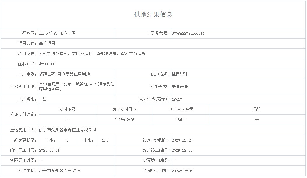Select the agreed completion date 2026-12-31
This screenshot has height=178, width=307.
pos(182,151)
